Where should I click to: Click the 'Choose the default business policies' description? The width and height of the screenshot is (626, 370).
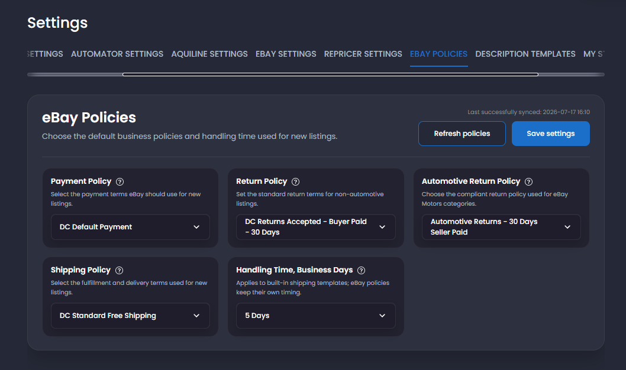(190, 137)
